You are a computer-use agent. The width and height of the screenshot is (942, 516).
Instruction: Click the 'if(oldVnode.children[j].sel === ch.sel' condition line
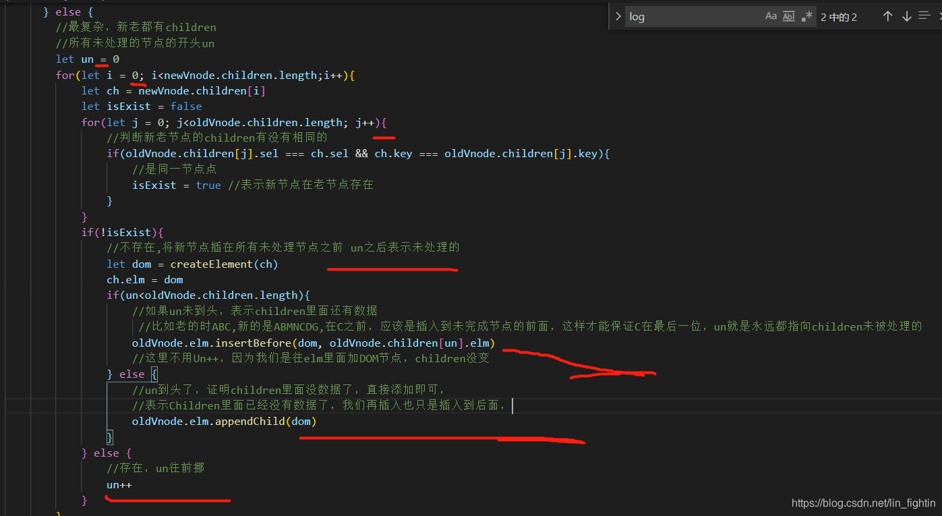(x=358, y=154)
